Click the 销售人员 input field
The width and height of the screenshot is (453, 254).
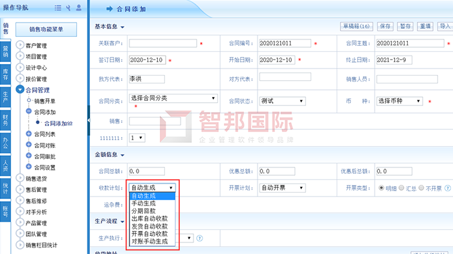(x=407, y=79)
